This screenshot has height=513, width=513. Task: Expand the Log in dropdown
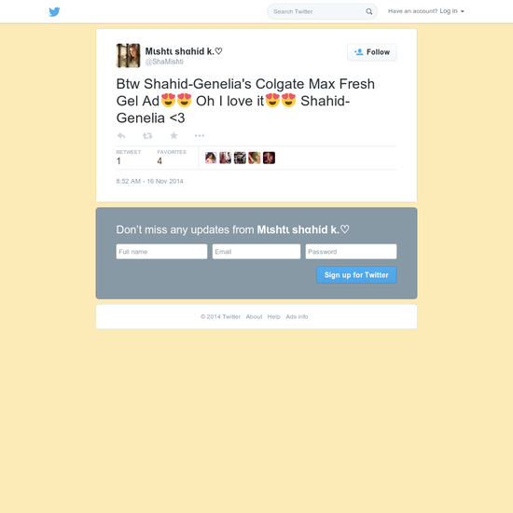pos(451,11)
